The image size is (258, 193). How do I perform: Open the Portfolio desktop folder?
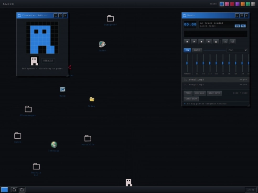88,138
